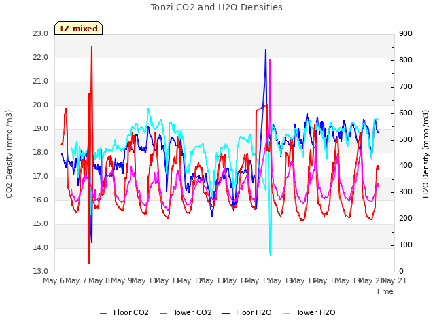Image resolution: width=435 pixels, height=326 pixels.
Task: Click the cyan Tower H2O legend swatch
Action: [287, 314]
